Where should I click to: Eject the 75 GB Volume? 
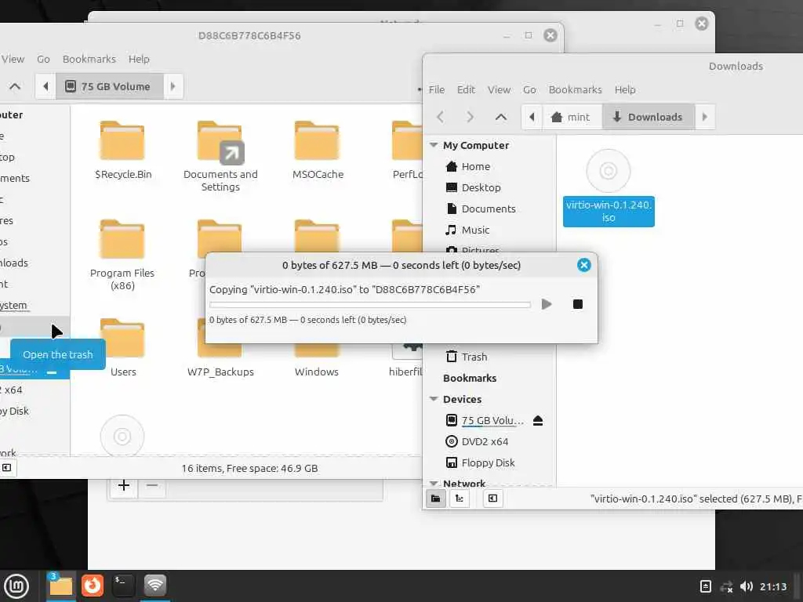[538, 420]
